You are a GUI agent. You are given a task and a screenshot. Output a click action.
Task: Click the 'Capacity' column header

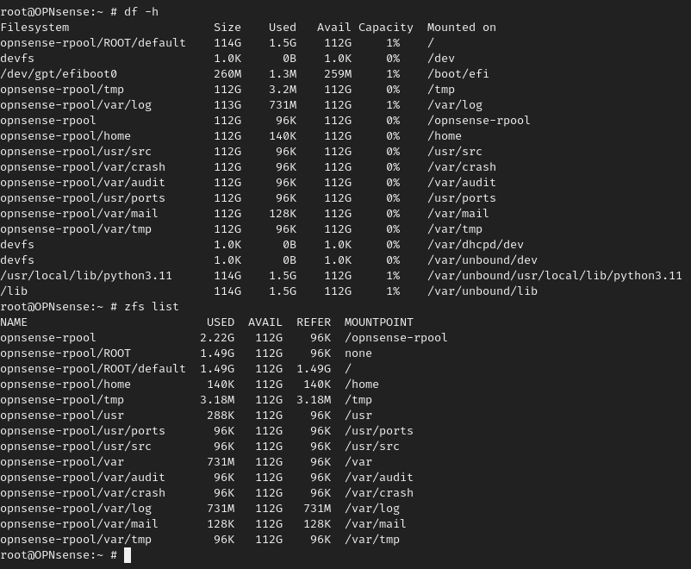tap(386, 28)
